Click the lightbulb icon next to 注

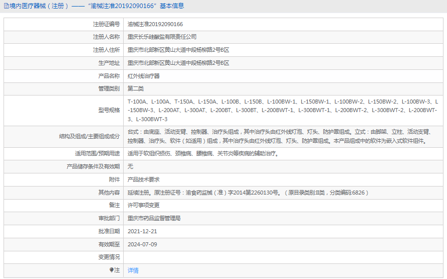(x=112, y=270)
